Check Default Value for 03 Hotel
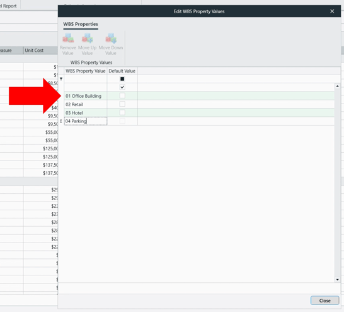Image resolution: width=344 pixels, height=312 pixels. (122, 112)
